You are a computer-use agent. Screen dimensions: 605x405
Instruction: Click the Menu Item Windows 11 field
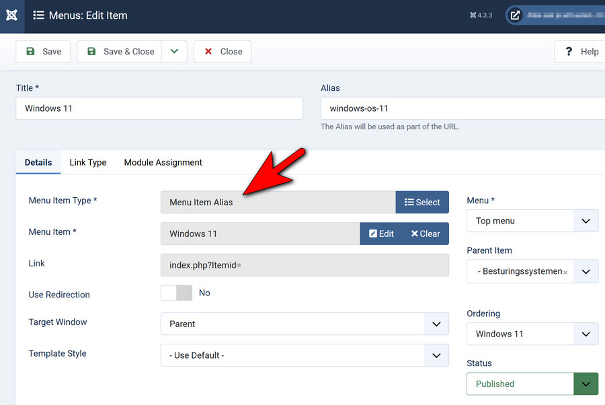coord(260,233)
